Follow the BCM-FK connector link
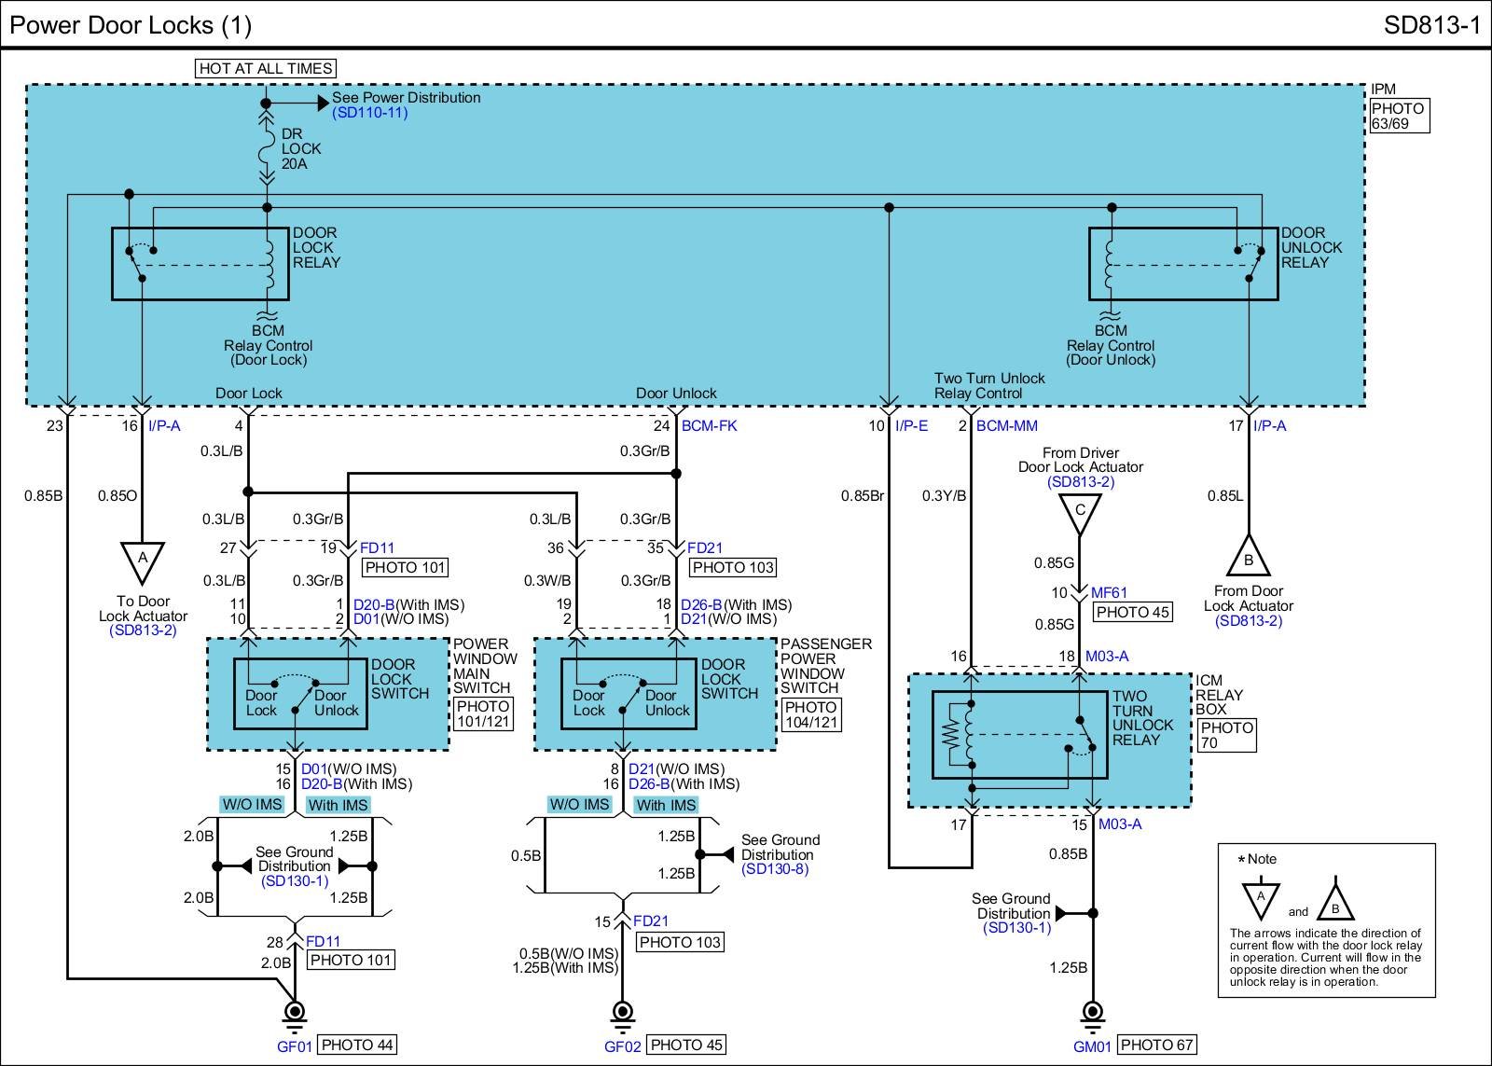Screen dimensions: 1492x1066 (709, 426)
